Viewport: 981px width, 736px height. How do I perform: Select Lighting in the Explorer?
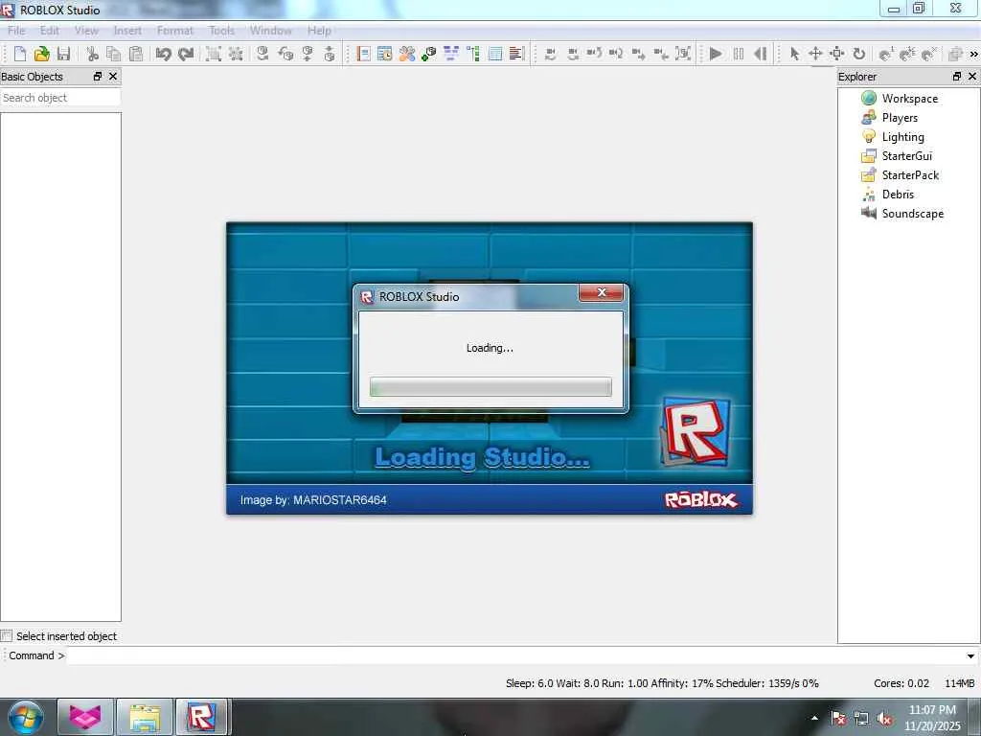tap(902, 136)
